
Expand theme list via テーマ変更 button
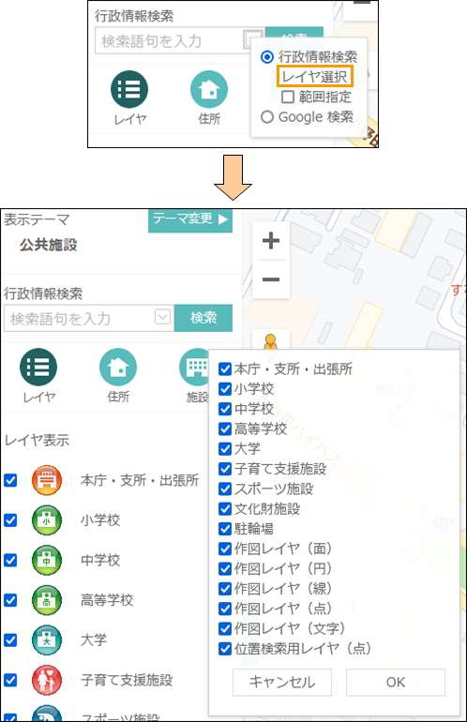pyautogui.click(x=190, y=219)
